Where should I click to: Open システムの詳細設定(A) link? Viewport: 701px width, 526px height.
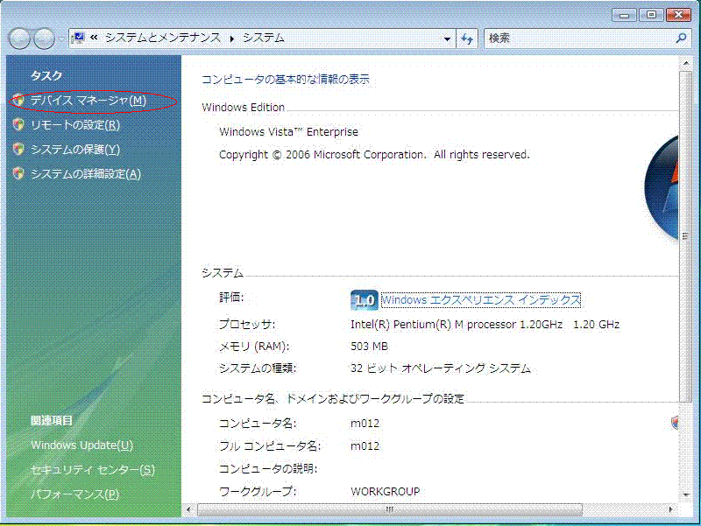point(85,173)
